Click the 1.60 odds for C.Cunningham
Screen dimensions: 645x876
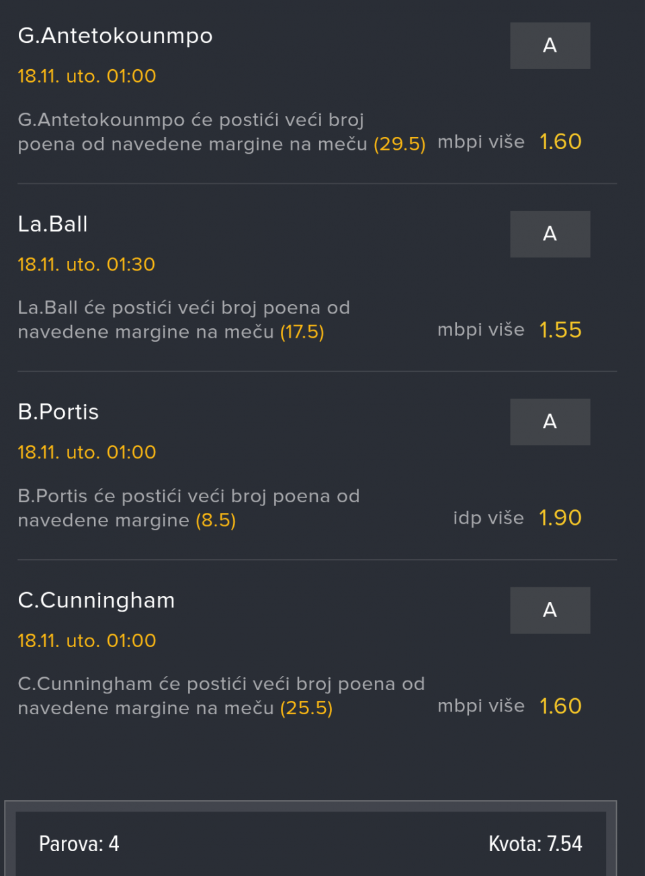(x=560, y=706)
